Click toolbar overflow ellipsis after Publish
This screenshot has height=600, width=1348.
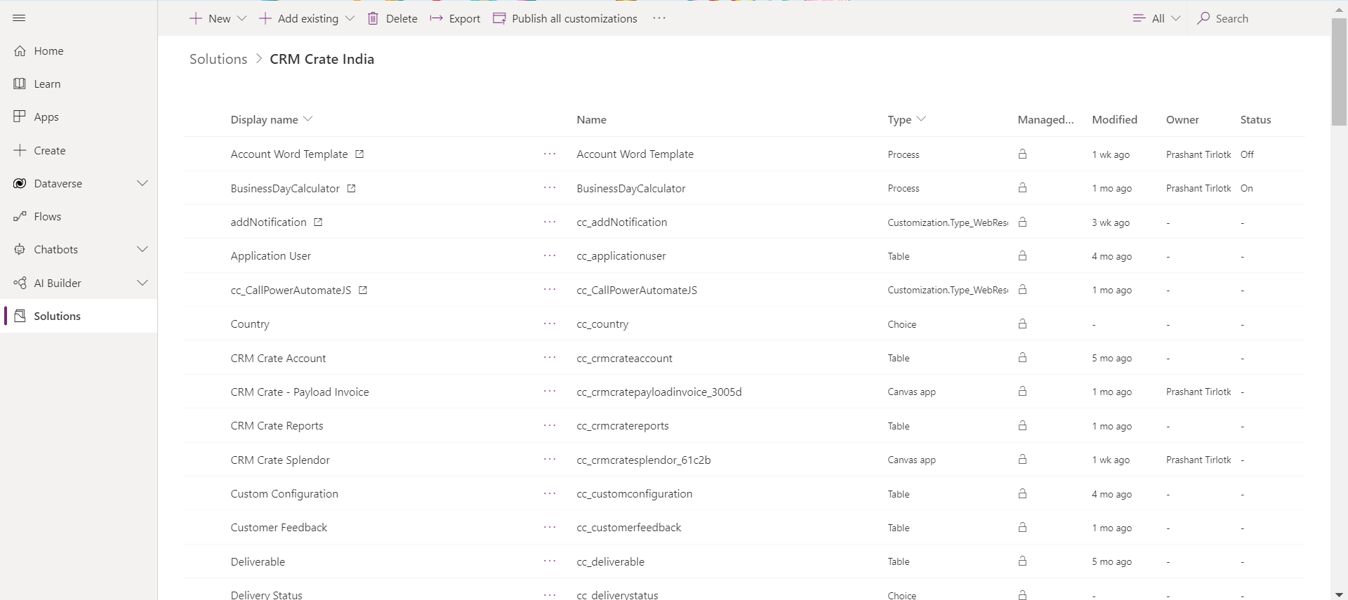pyautogui.click(x=659, y=18)
